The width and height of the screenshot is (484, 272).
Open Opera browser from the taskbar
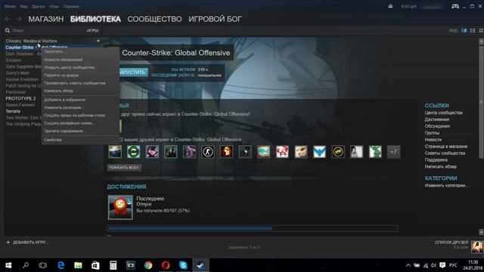[x=166, y=265]
